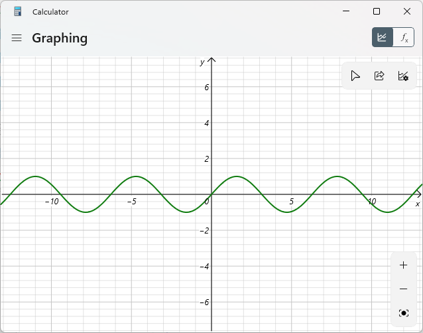Viewport: 423px width, 333px height.
Task: Zoom in on the graph
Action: tap(403, 265)
